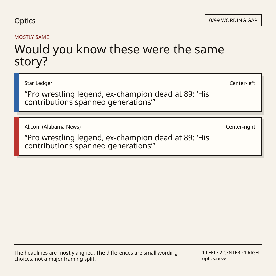The height and width of the screenshot is (276, 276).
Task: Click the 0/99 WORDING GAP badge
Action: (x=233, y=20)
